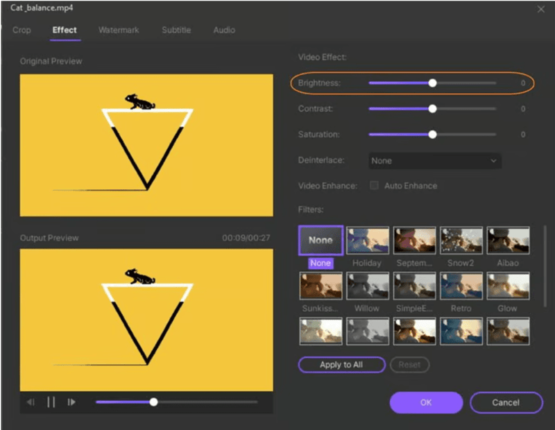The height and width of the screenshot is (430, 555).
Task: Apply the Willow filter
Action: (x=367, y=286)
